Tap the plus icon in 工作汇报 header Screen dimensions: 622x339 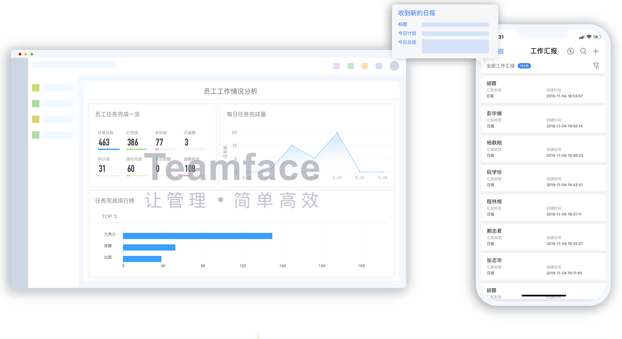pos(596,51)
